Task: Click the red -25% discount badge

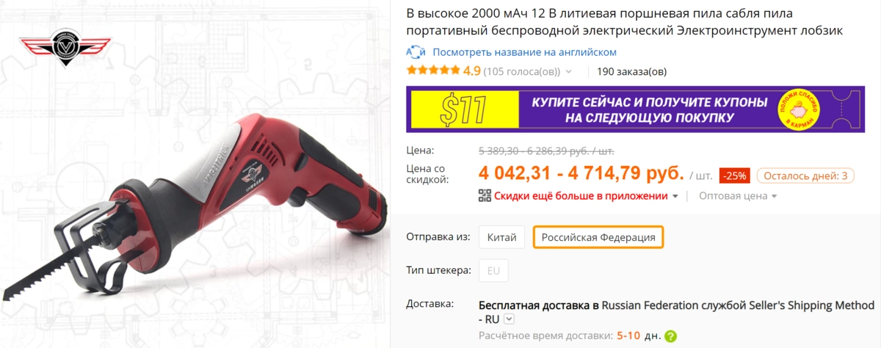Action: 734,175
